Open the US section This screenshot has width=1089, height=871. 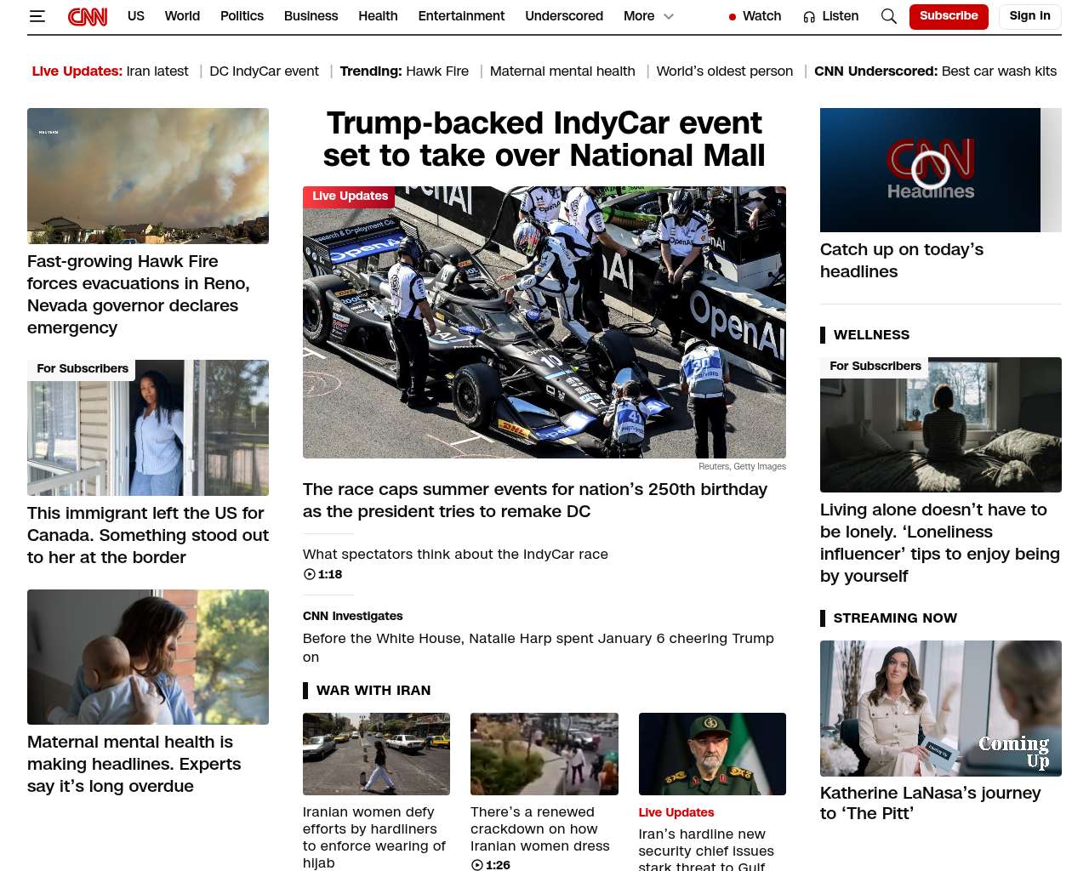[136, 16]
